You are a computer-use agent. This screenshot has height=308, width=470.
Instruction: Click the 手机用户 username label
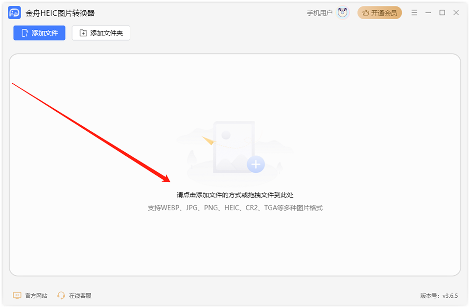coord(320,13)
